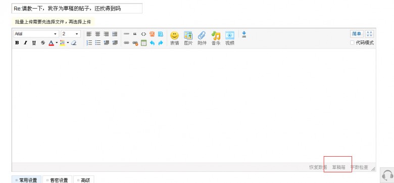Click the blue icon right of 密

click(x=161, y=34)
